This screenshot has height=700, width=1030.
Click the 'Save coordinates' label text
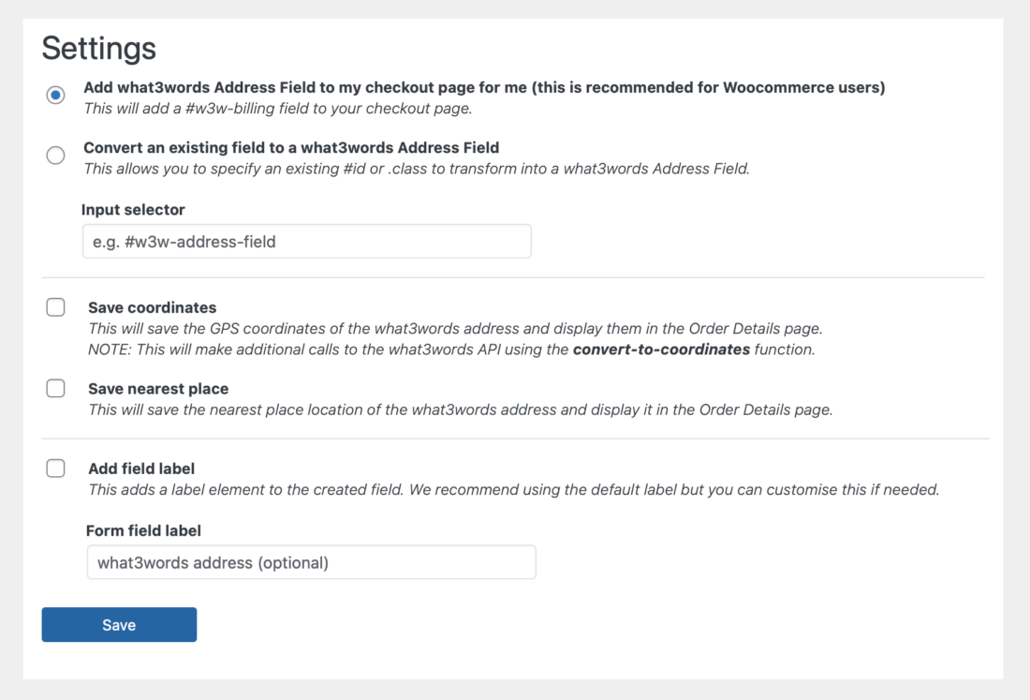click(153, 307)
